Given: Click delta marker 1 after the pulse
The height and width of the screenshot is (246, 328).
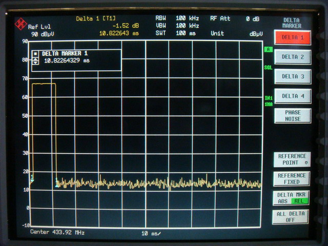Looking at the screenshot, I should point(57,183).
